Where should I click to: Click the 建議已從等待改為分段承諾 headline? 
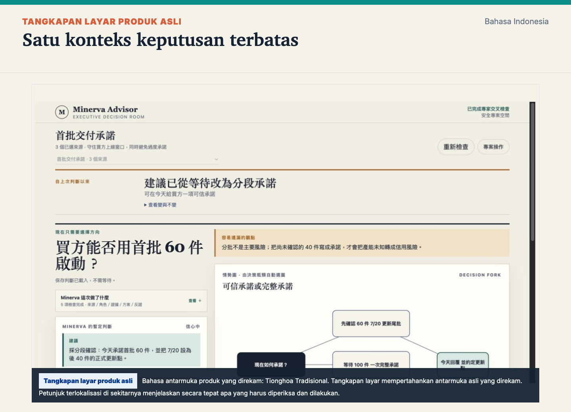point(210,183)
